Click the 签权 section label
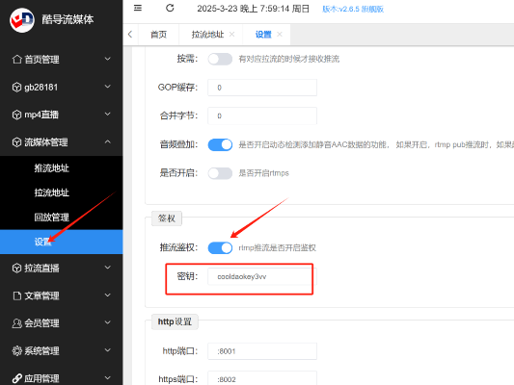514x385 pixels. (167, 218)
